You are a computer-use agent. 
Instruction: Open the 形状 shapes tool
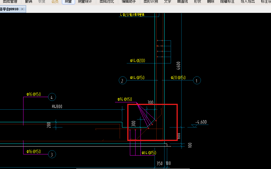[198, 2]
